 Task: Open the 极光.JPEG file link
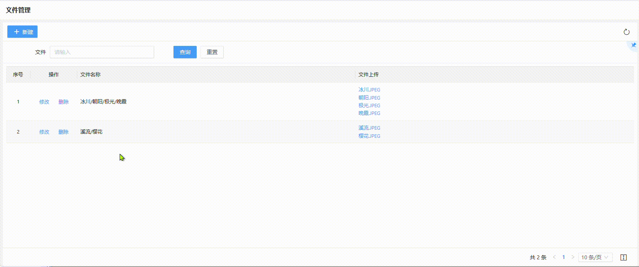[x=369, y=105]
